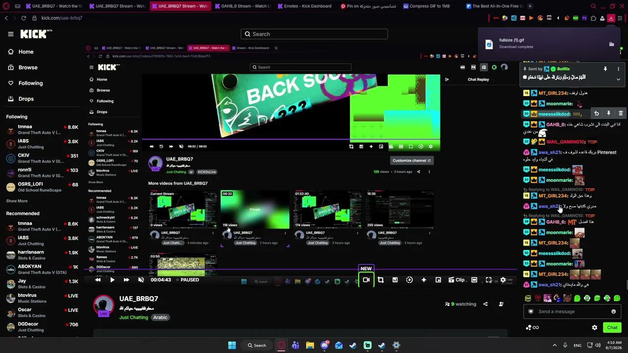Rewind the video player
The height and width of the screenshot is (353, 628).
coord(98,280)
